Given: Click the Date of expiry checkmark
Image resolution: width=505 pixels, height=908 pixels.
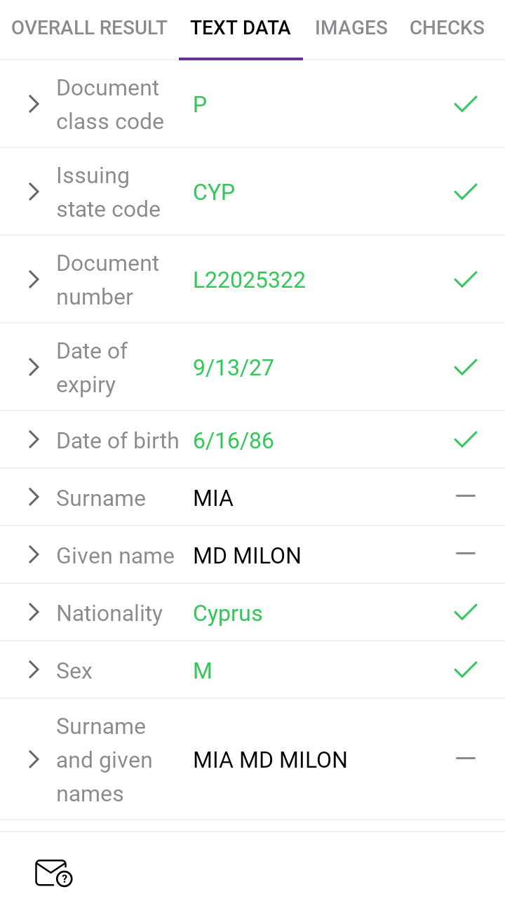Looking at the screenshot, I should (466, 367).
